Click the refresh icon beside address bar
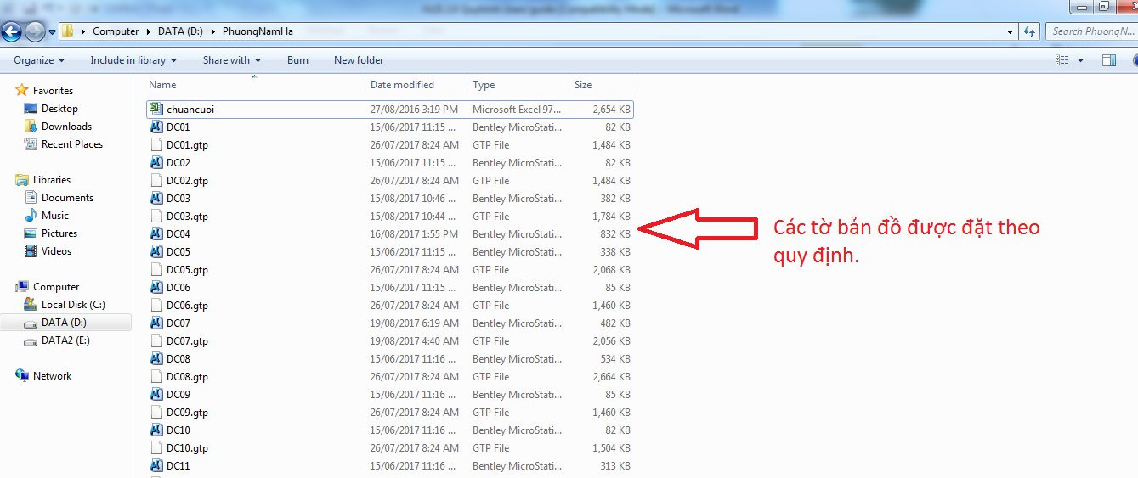The image size is (1138, 478). (1030, 32)
